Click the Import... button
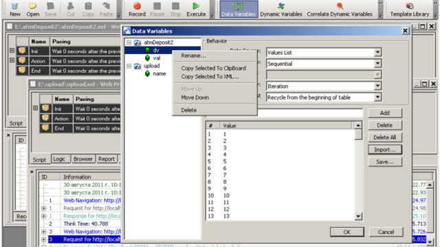Image resolution: width=440 pixels, height=247 pixels. [385, 150]
